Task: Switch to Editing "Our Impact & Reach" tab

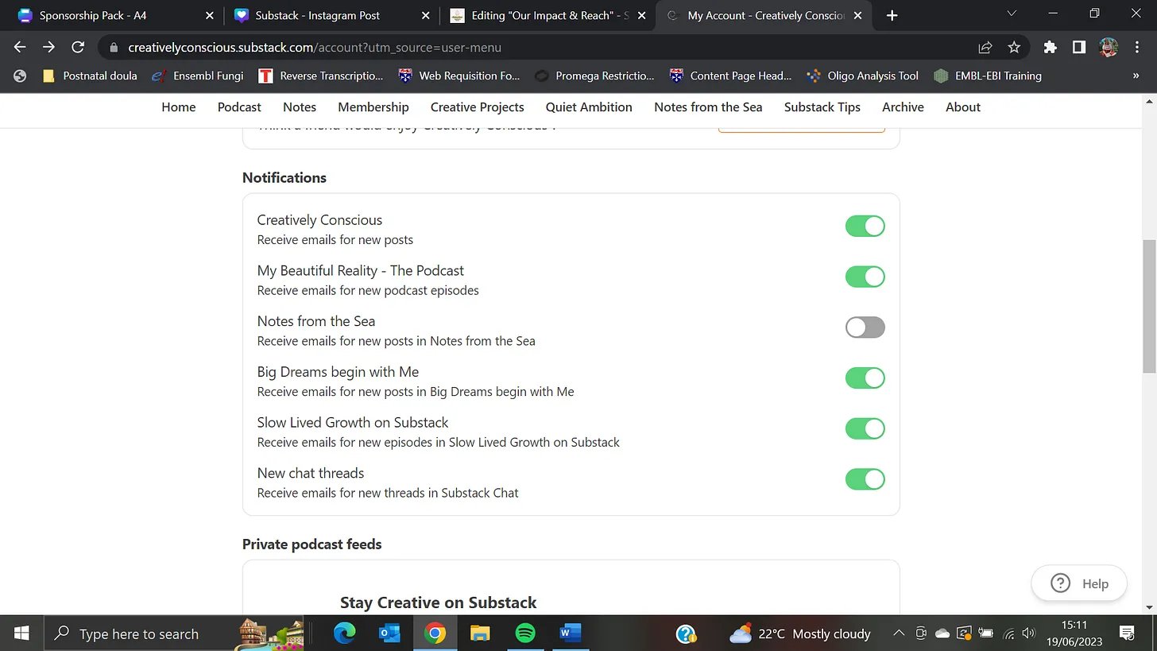Action: (547, 15)
